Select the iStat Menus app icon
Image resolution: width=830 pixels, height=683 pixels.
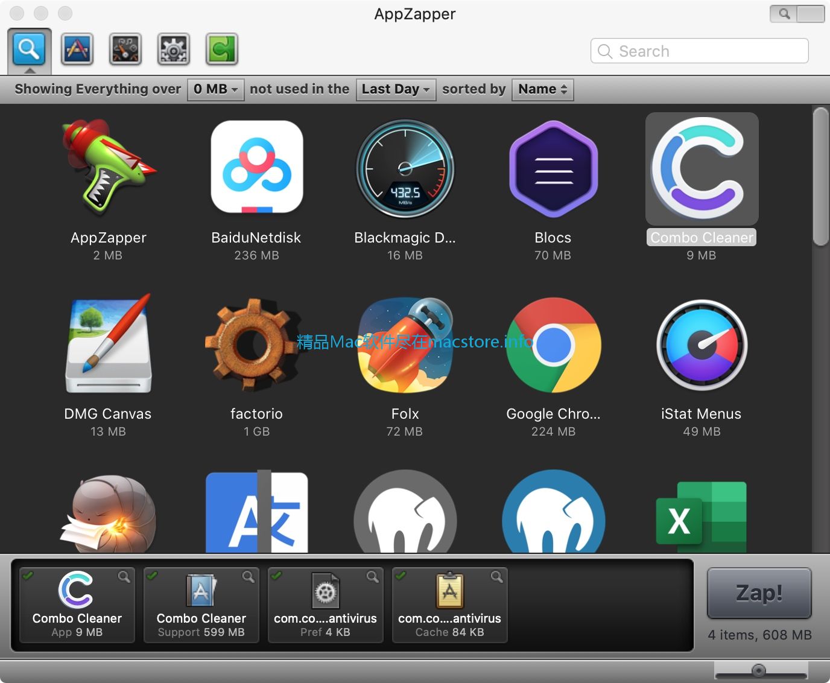pos(702,345)
